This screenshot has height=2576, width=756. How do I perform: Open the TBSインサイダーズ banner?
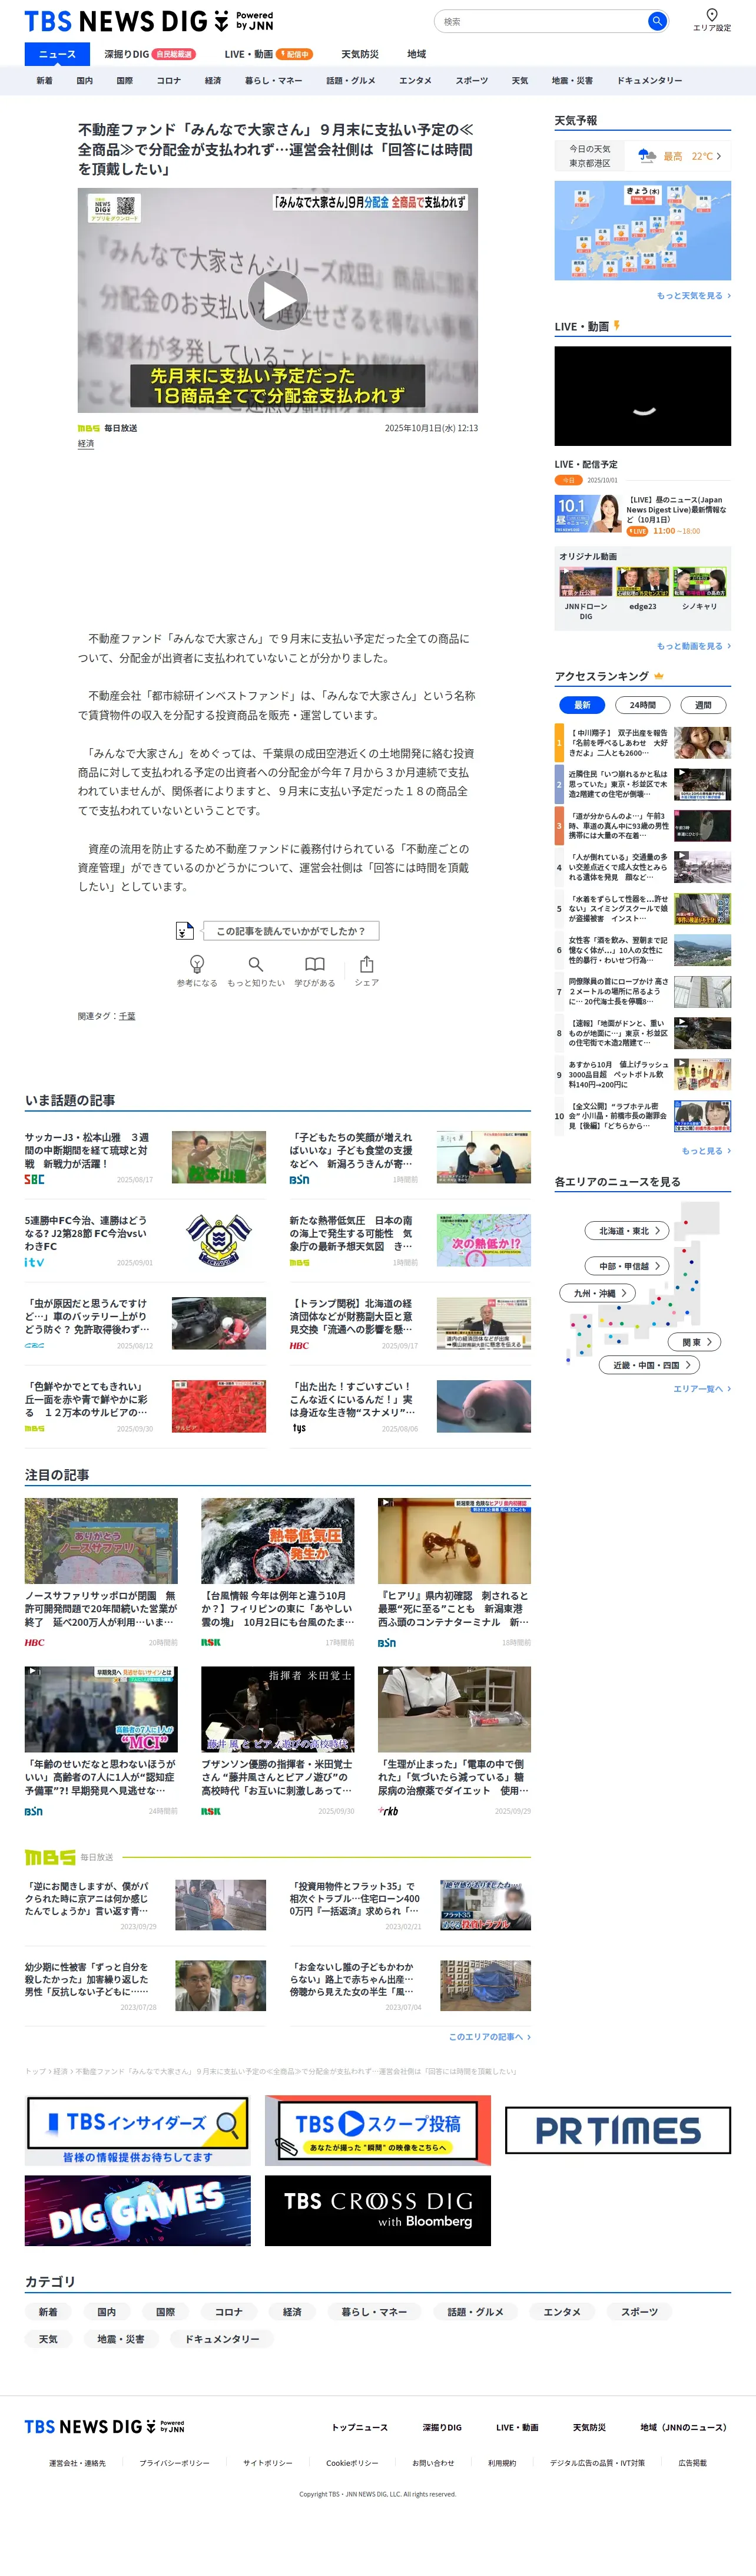138,2131
